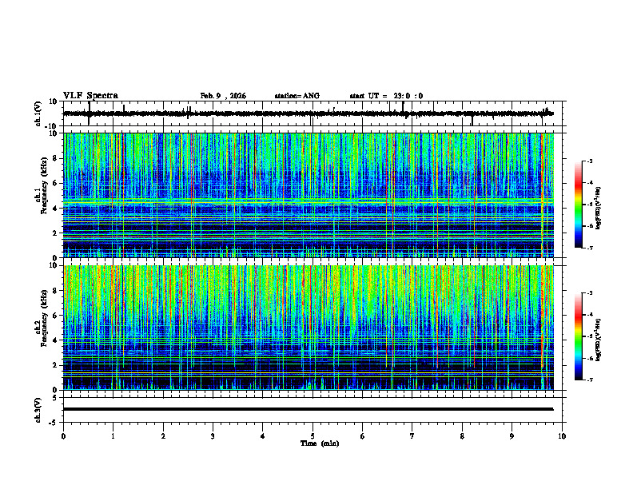633x489 pixels.
Task: Click the ch.3 flat voltage trace
Action: tap(309, 409)
